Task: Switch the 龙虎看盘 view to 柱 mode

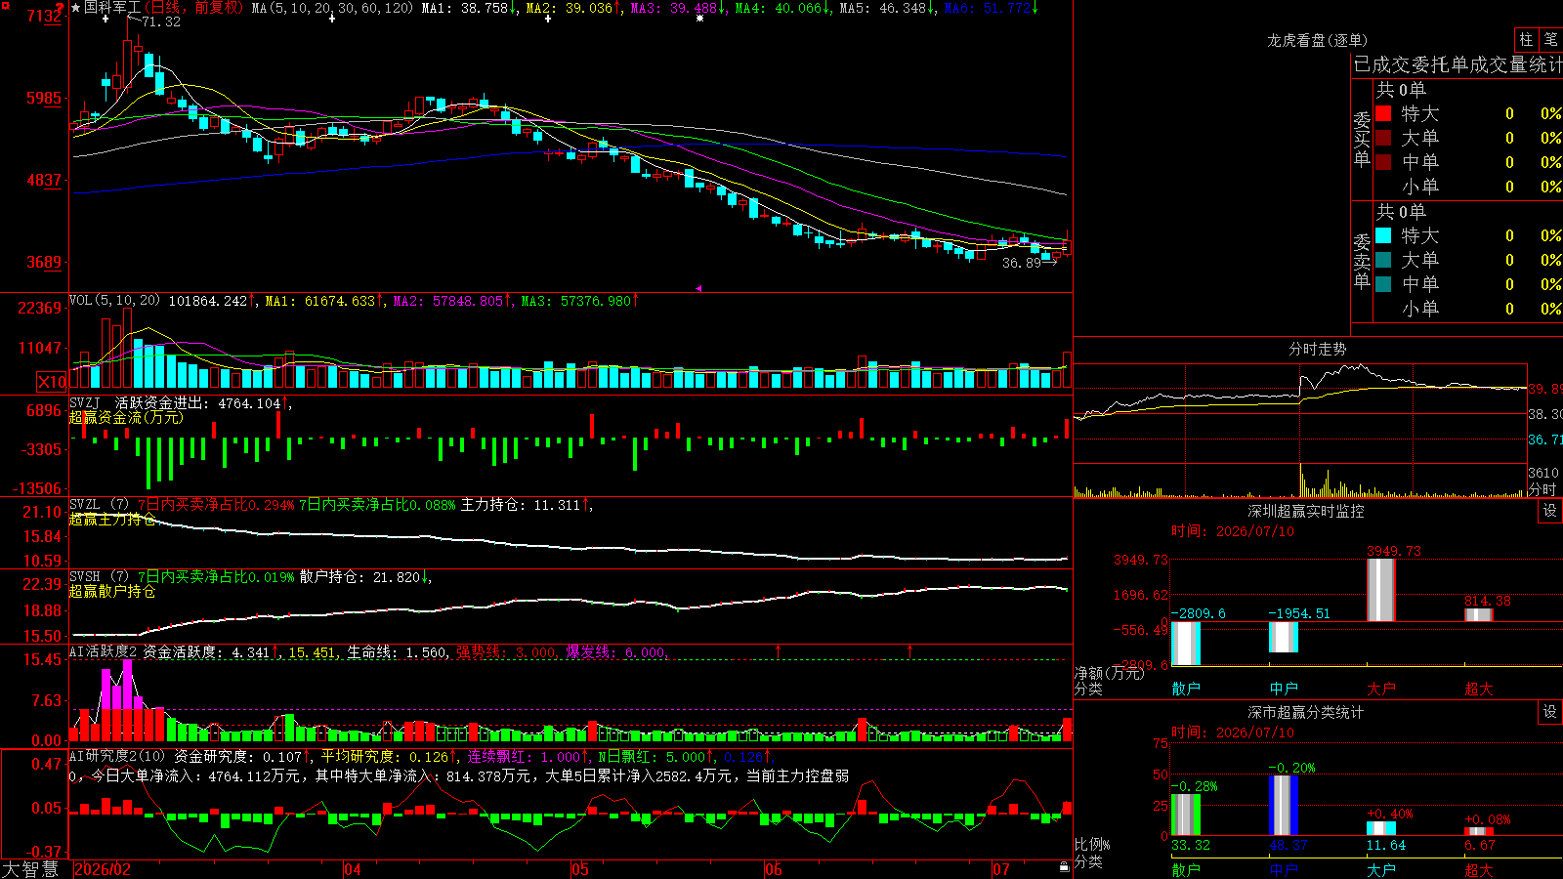Action: [x=1526, y=39]
